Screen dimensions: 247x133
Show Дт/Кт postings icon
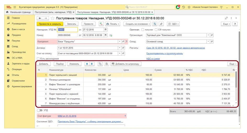coord(101,24)
